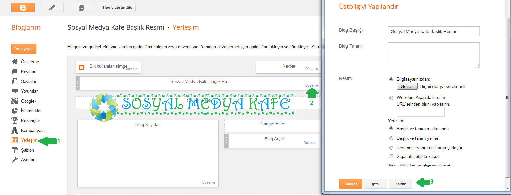Viewport: 511px width, 195px height.
Task: Click Düzenle on the header gadget
Action: coord(311,85)
